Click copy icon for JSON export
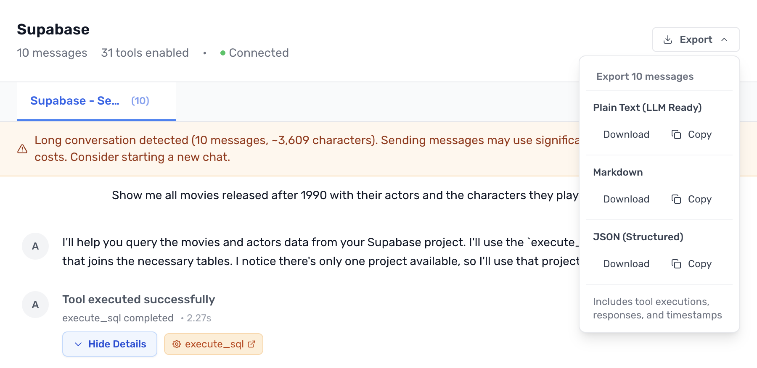 (x=676, y=264)
